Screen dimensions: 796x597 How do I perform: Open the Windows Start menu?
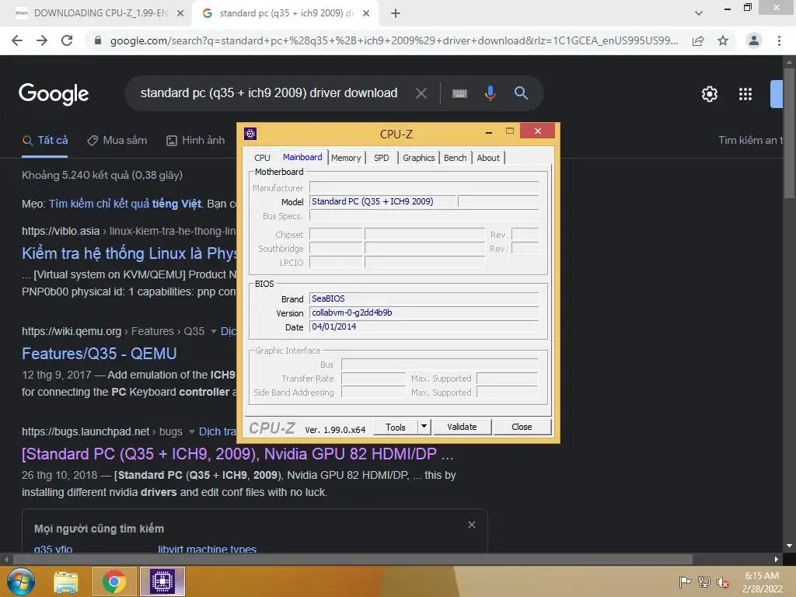click(x=20, y=581)
